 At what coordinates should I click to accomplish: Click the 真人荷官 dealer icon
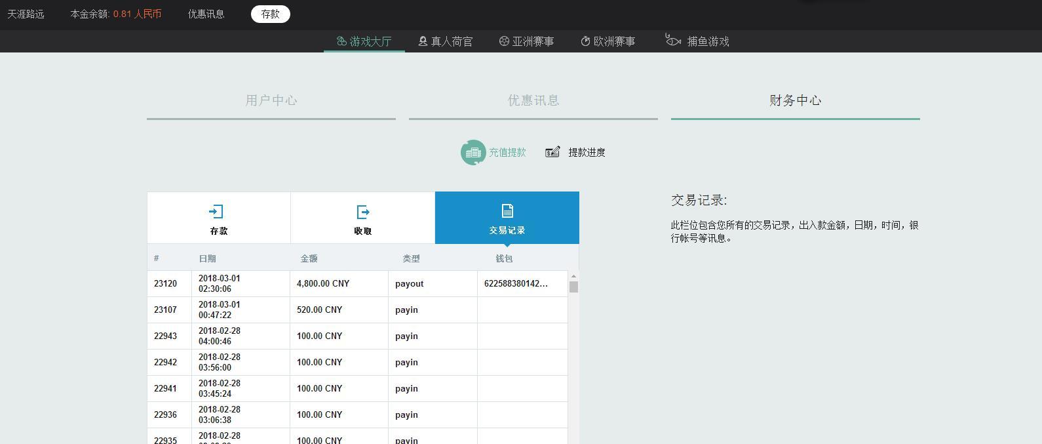[x=423, y=41]
